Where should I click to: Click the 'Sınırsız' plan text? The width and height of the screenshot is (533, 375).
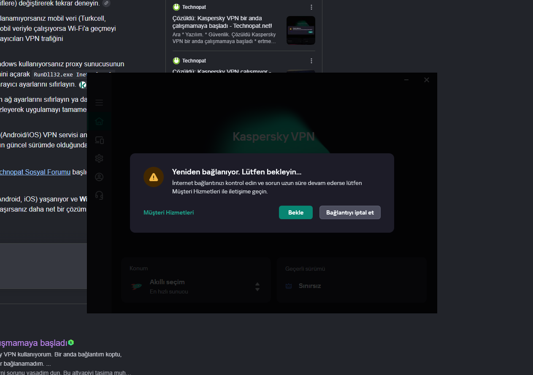pyautogui.click(x=310, y=286)
